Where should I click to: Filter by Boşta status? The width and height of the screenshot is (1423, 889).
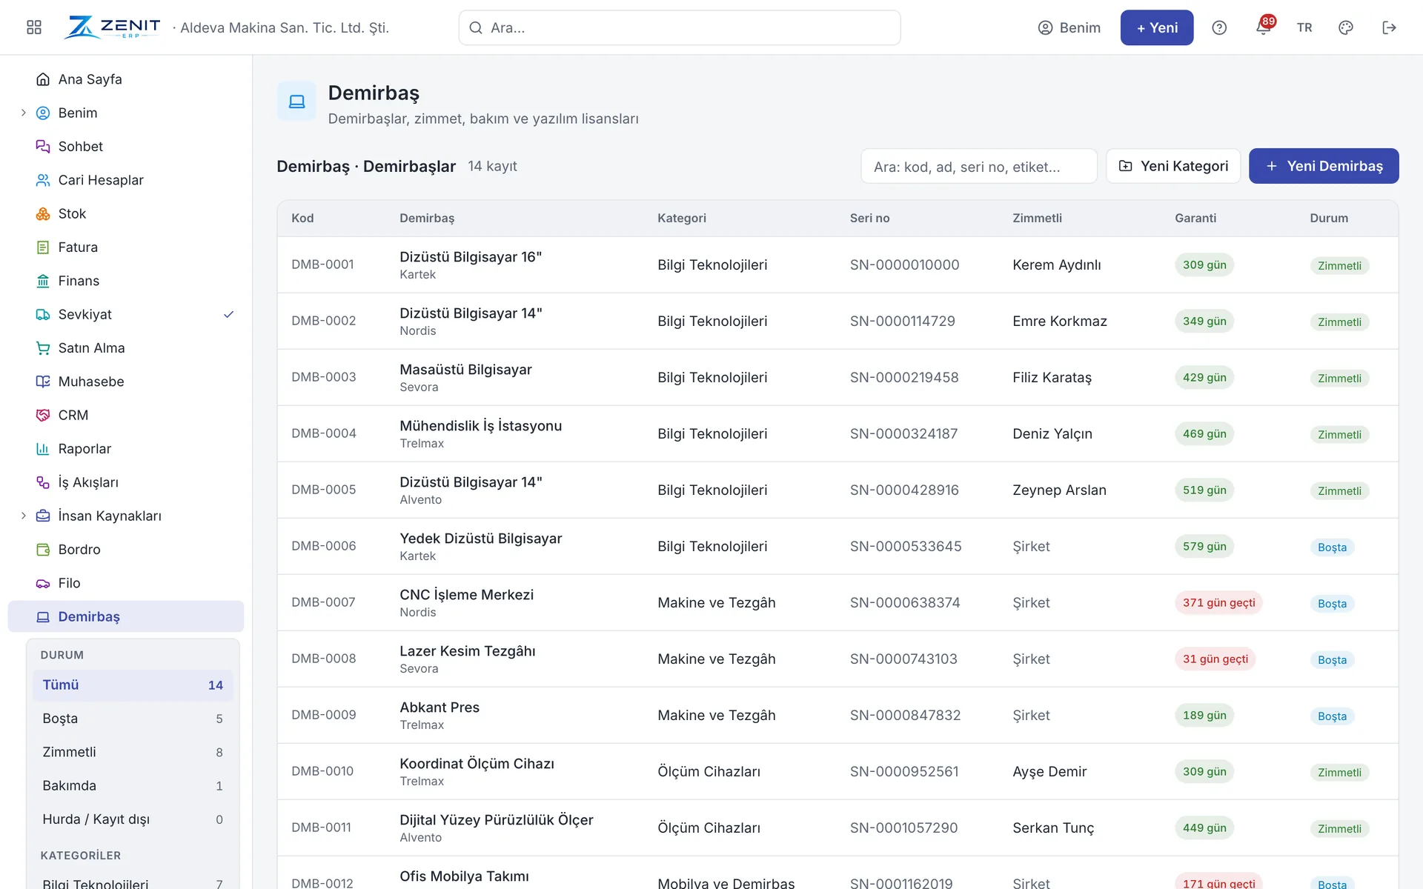(x=133, y=719)
